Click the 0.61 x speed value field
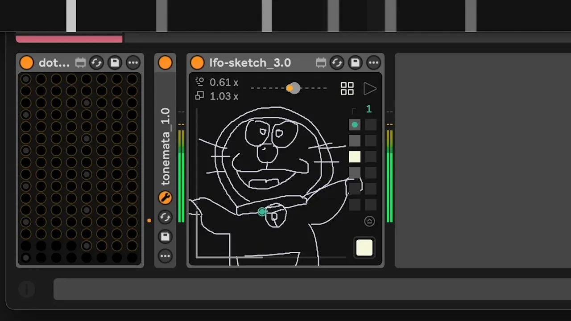 (224, 82)
